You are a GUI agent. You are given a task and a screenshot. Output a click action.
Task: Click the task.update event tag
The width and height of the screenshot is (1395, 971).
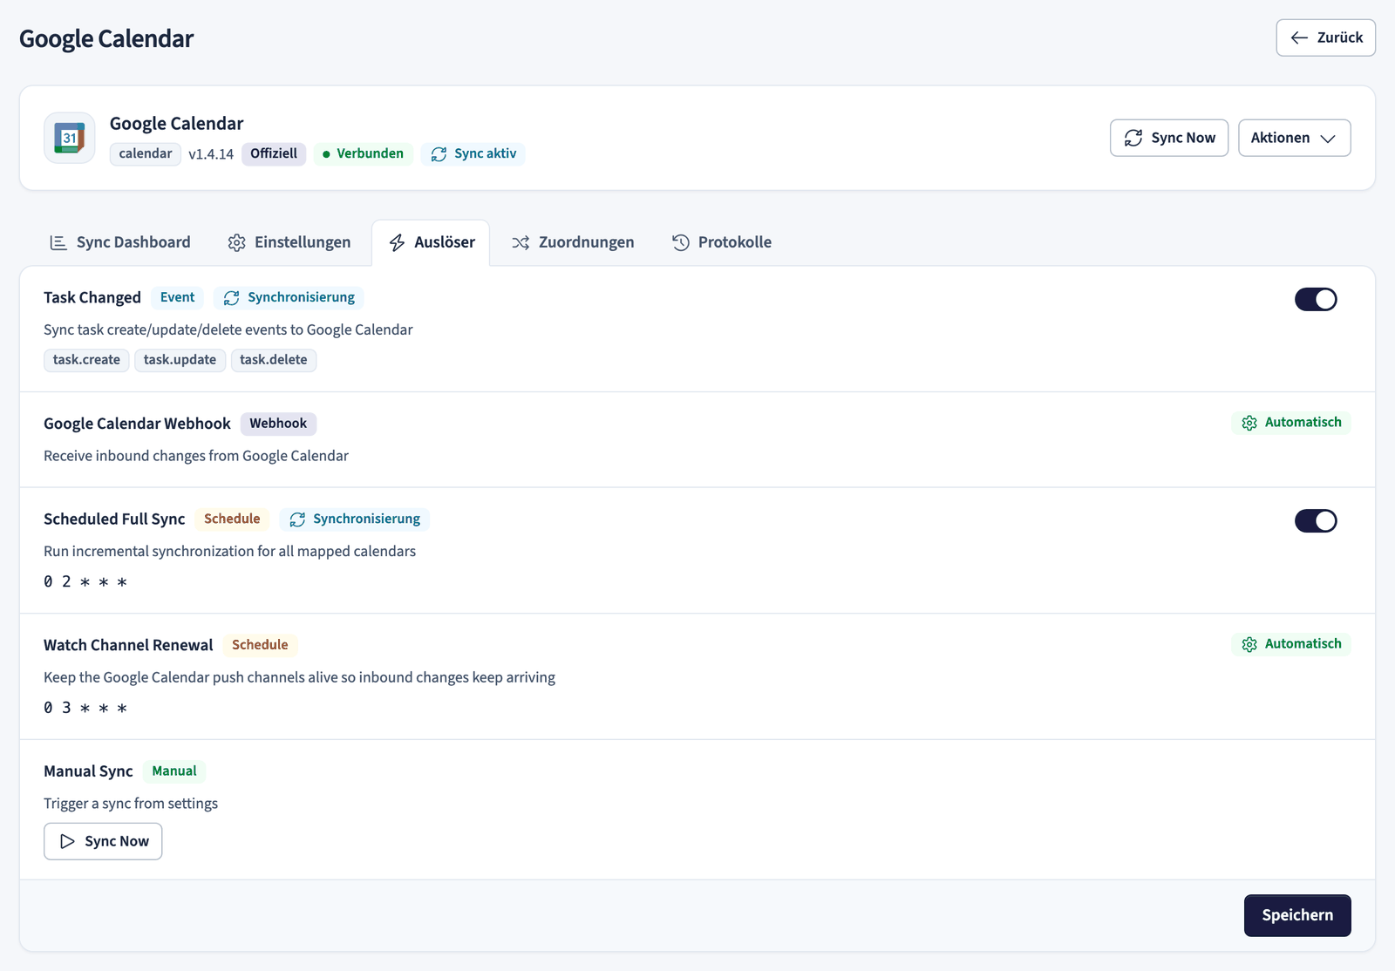[x=180, y=360]
